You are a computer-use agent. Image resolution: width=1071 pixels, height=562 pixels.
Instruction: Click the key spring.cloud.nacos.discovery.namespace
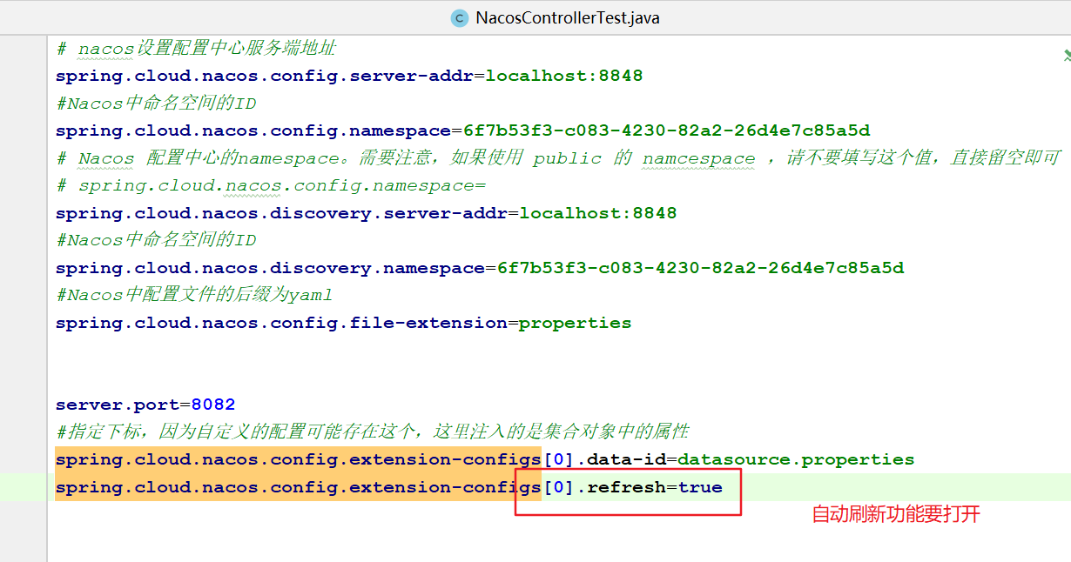tap(270, 268)
